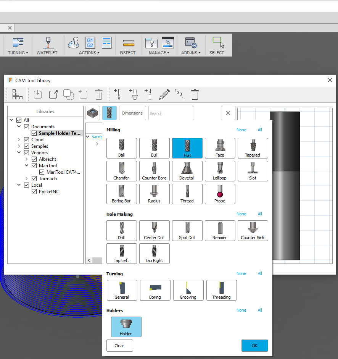Collapse the MariTool tree node
This screenshot has width=338, height=359.
point(27,165)
